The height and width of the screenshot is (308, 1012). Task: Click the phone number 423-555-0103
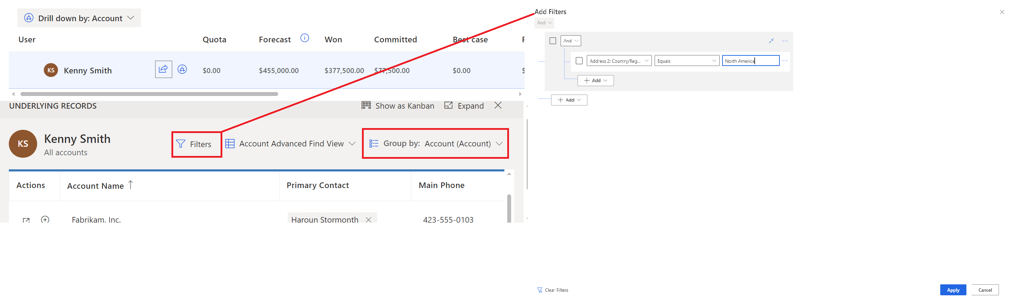pyautogui.click(x=448, y=220)
